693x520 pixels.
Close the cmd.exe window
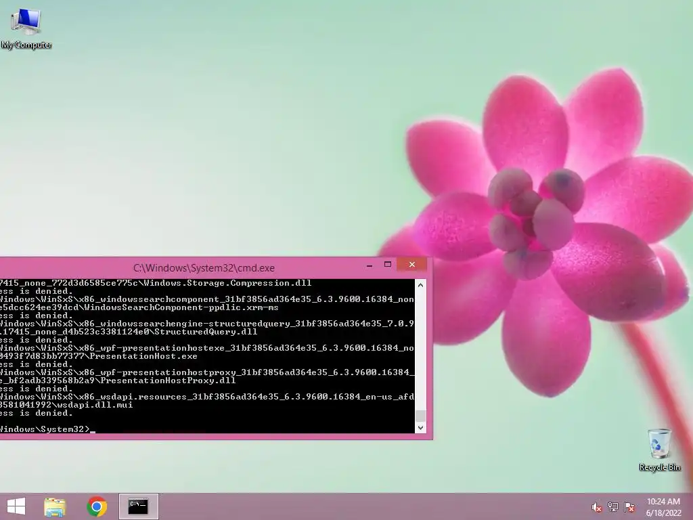click(x=412, y=265)
